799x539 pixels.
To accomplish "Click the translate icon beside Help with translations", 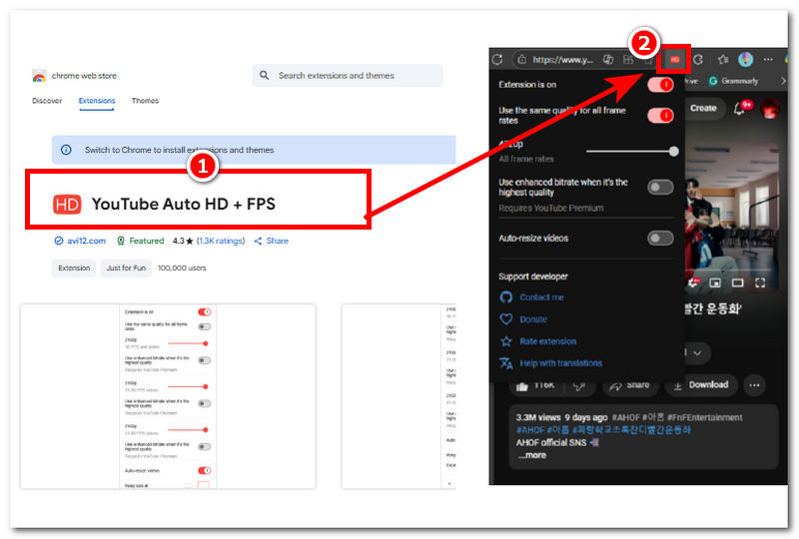I will coord(506,363).
